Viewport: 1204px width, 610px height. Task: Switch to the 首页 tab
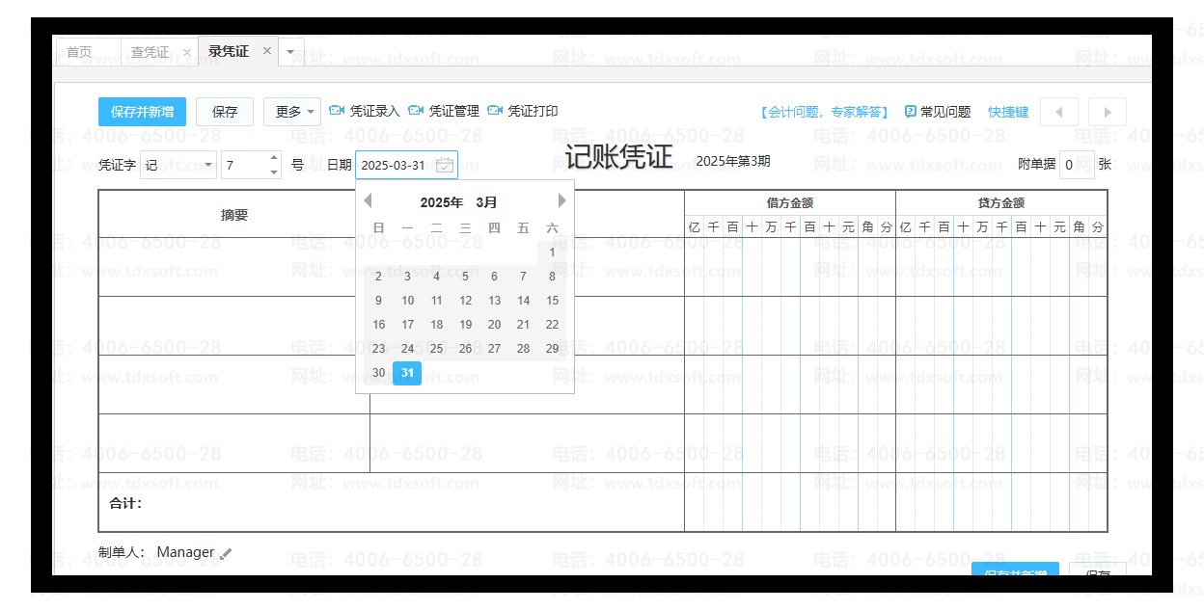pos(79,52)
